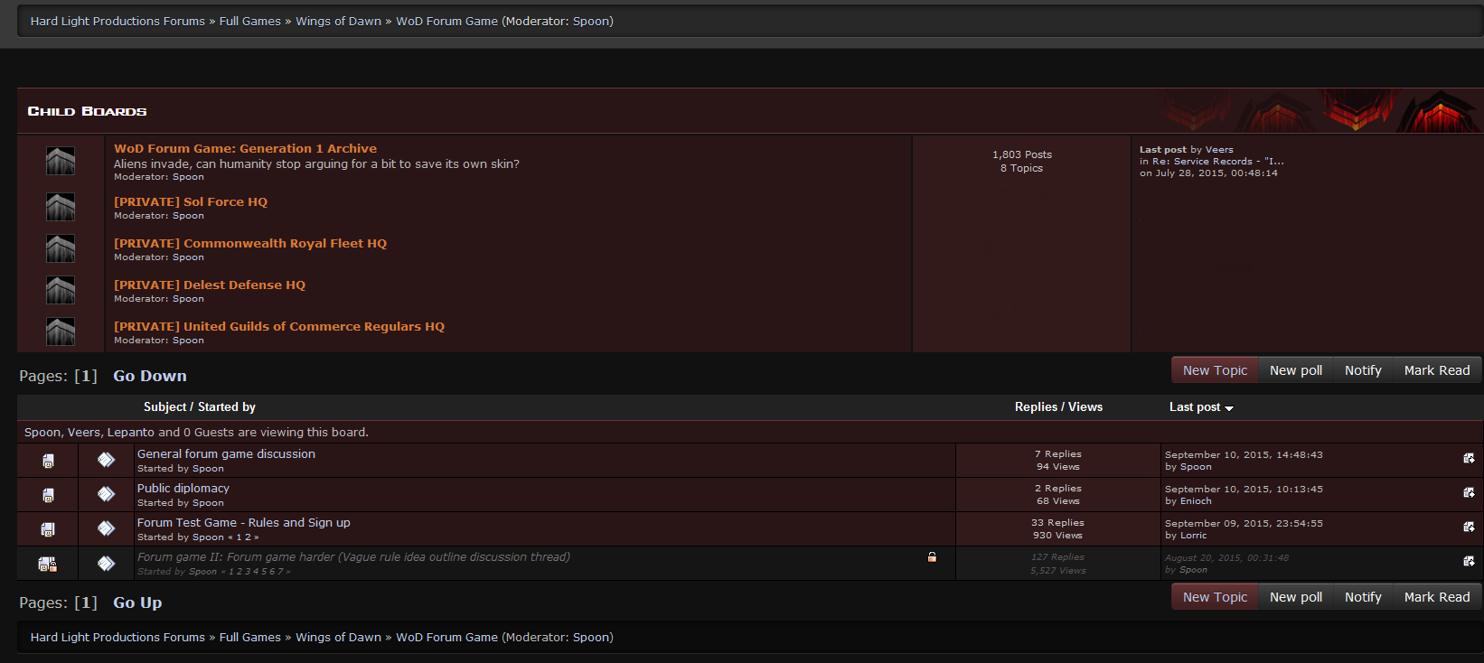Go to last post of Public diplomacy

pyautogui.click(x=1469, y=492)
